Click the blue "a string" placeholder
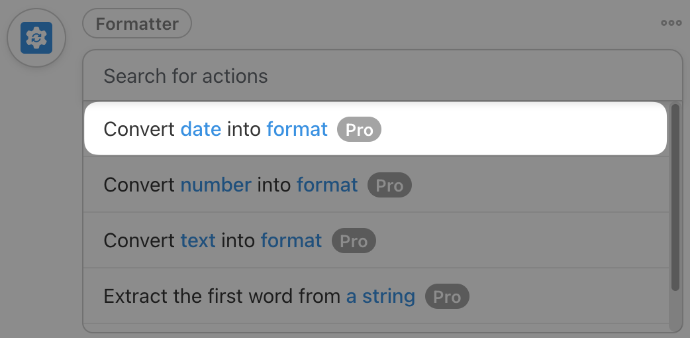Image resolution: width=690 pixels, height=338 pixels. (381, 296)
